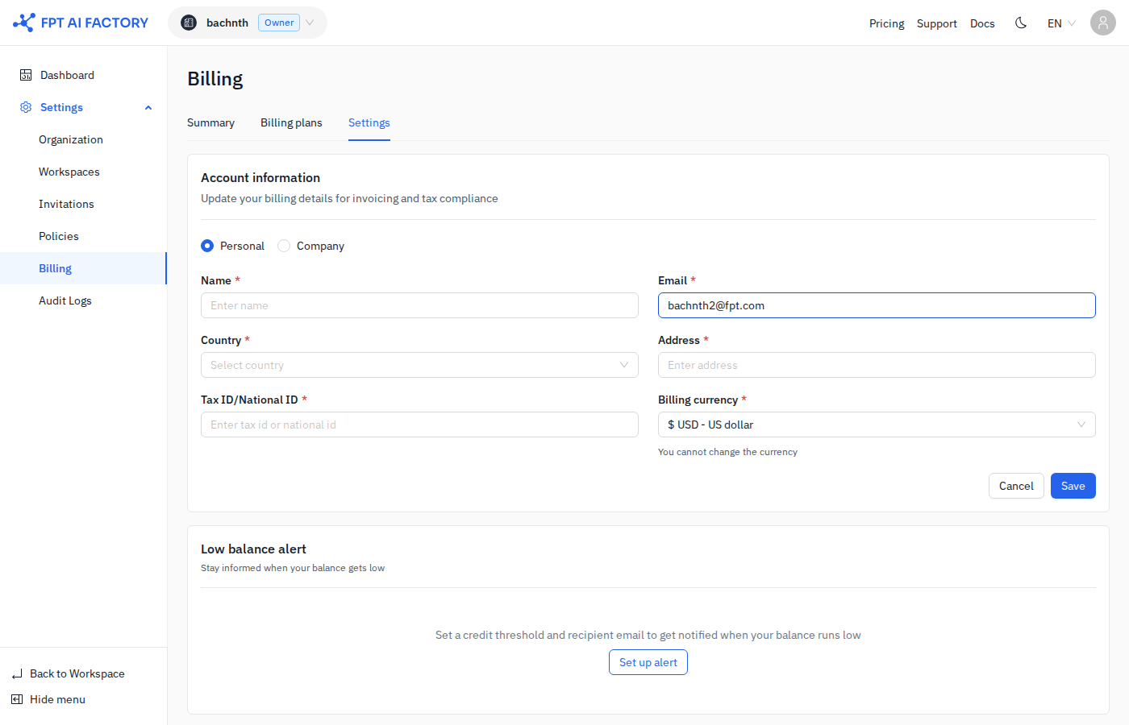This screenshot has height=725, width=1129.
Task: Focus the Tax ID/National ID field
Action: point(419,425)
